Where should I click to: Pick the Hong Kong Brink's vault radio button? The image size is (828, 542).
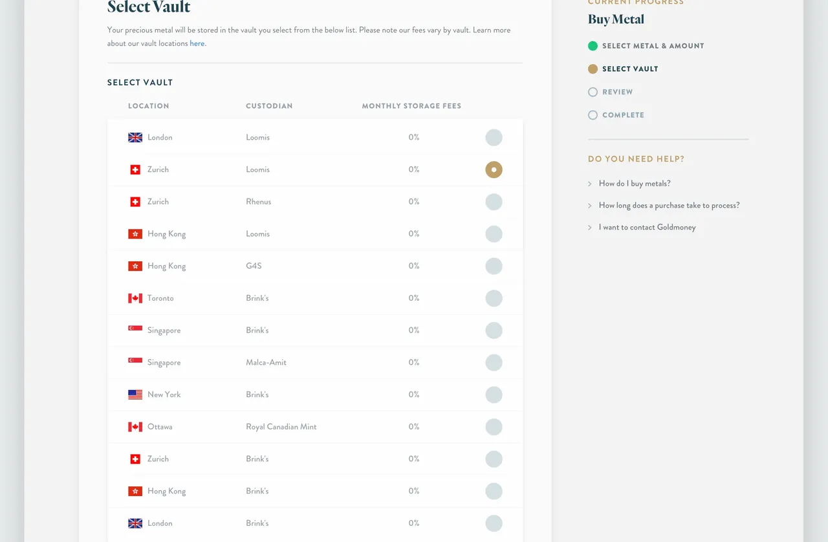tap(494, 491)
